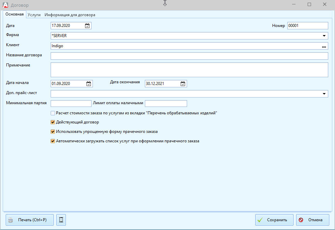Click the hourglass icon button
This screenshot has width=335, height=230.
point(61,220)
